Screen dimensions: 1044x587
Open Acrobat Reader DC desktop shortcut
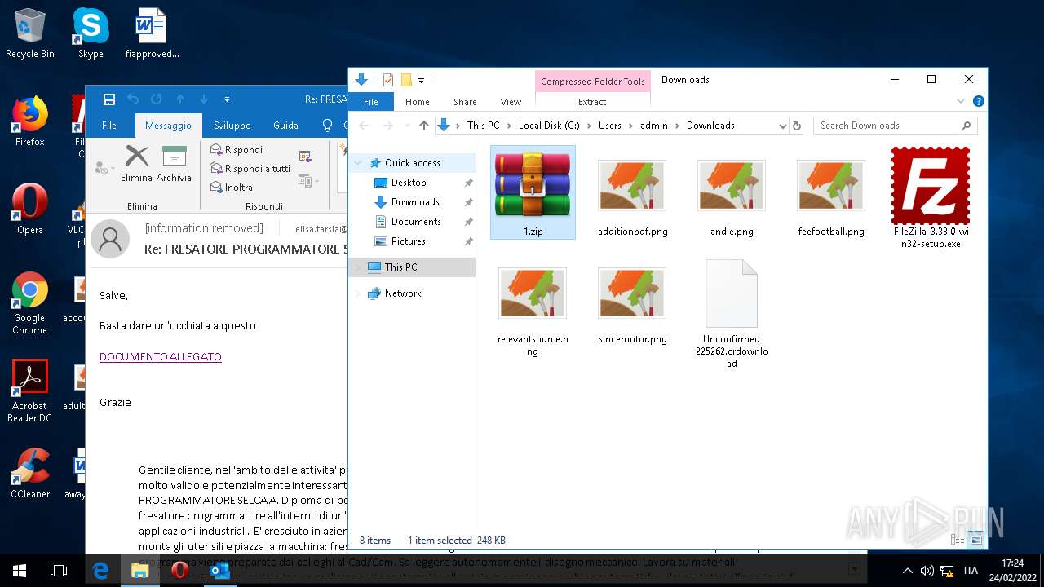coord(29,391)
